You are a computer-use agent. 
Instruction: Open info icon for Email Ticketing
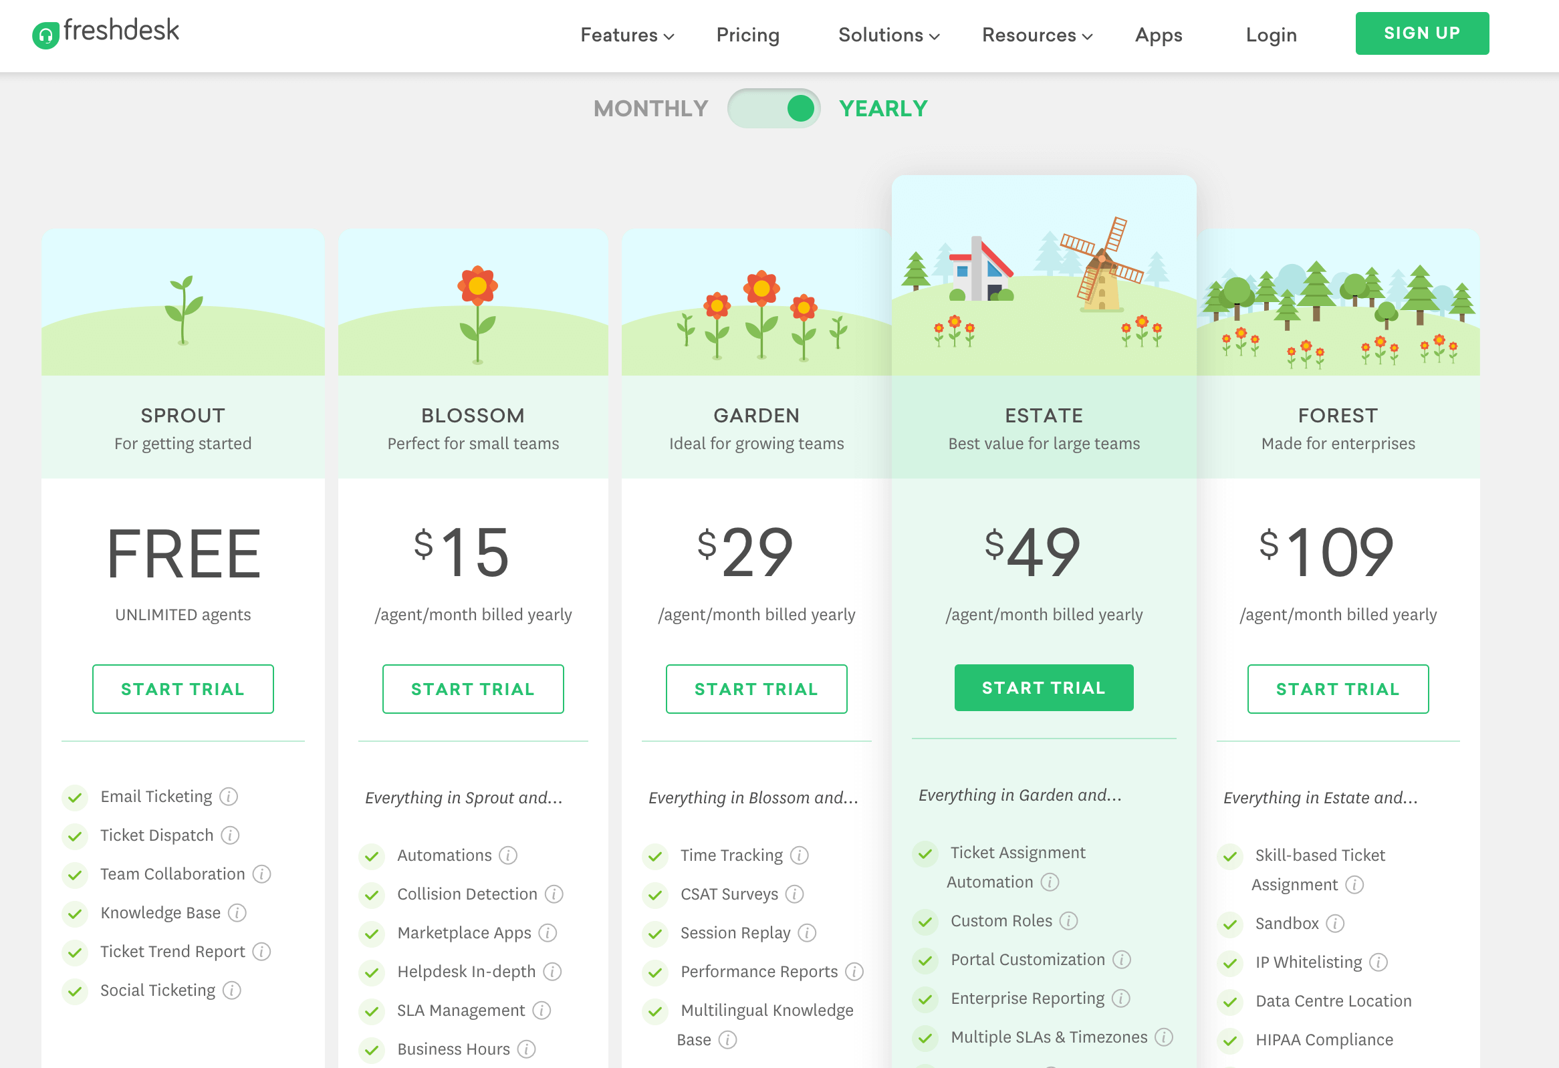click(x=229, y=797)
